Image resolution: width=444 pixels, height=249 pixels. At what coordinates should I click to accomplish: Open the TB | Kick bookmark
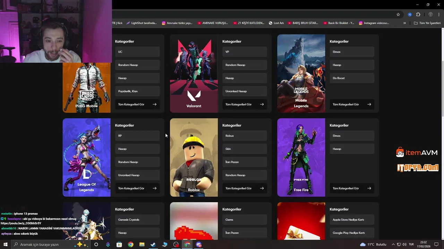point(117,23)
